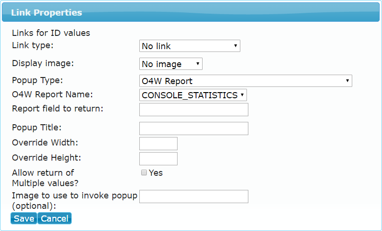Focus the invoke popup image field

point(194,197)
